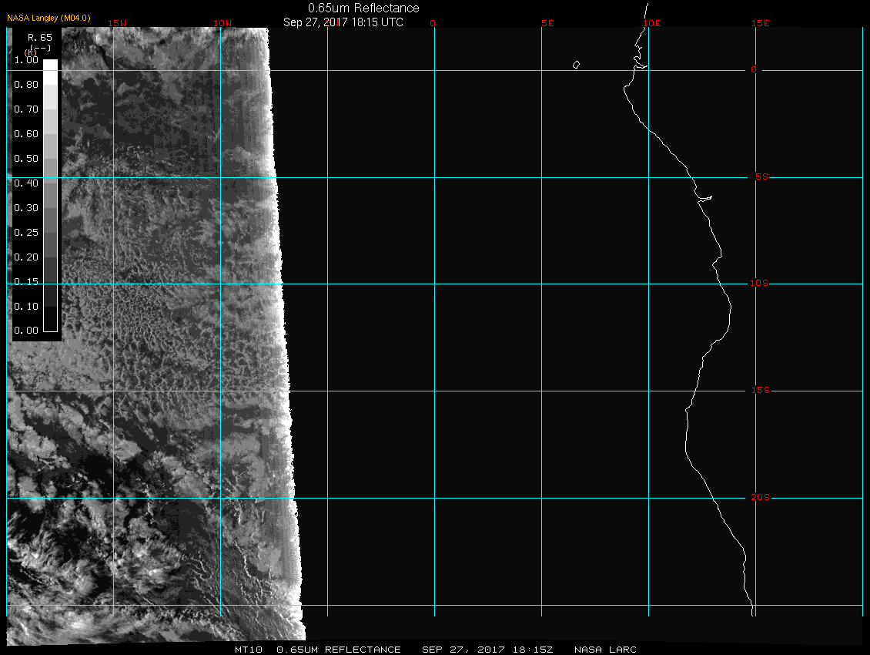
Task: Click the 0.25 colorbar tick label
Action: [26, 233]
